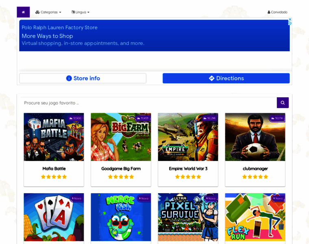Rate clubmanager using its stars
The height and width of the screenshot is (244, 309).
255,177
